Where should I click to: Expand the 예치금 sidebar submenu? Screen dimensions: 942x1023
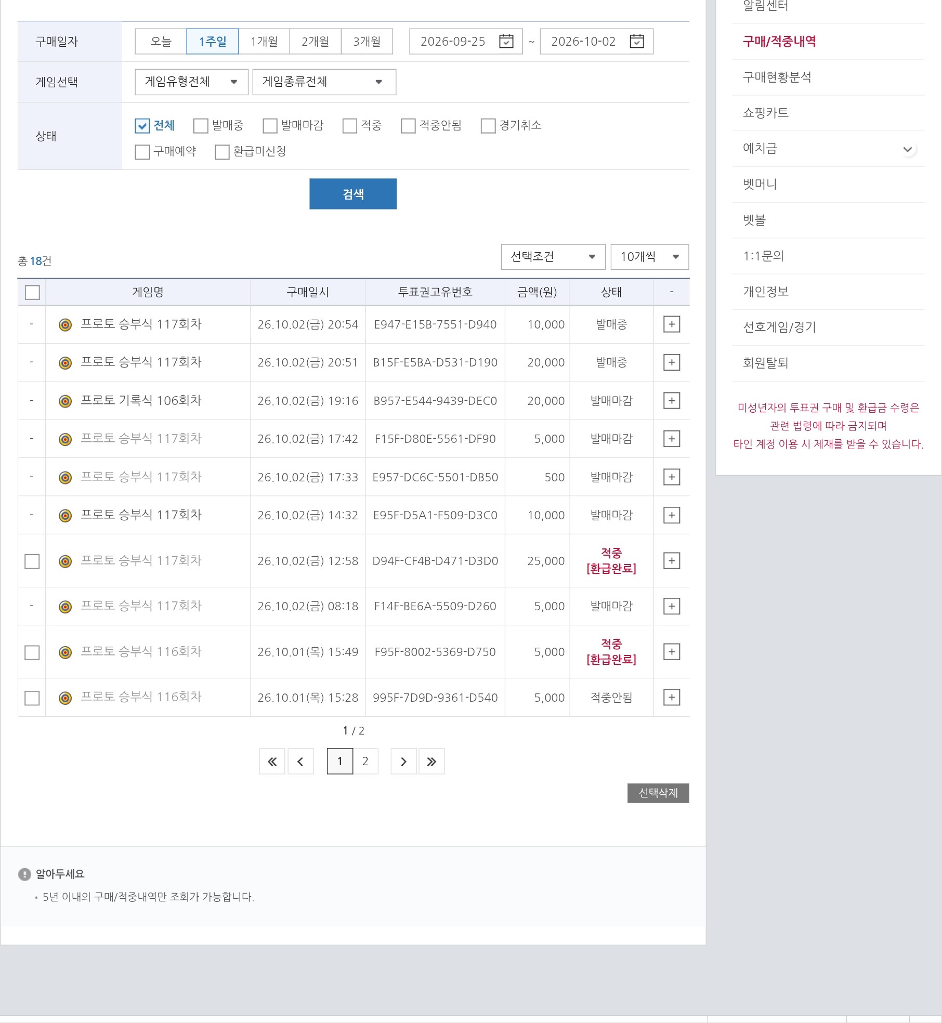pyautogui.click(x=908, y=149)
